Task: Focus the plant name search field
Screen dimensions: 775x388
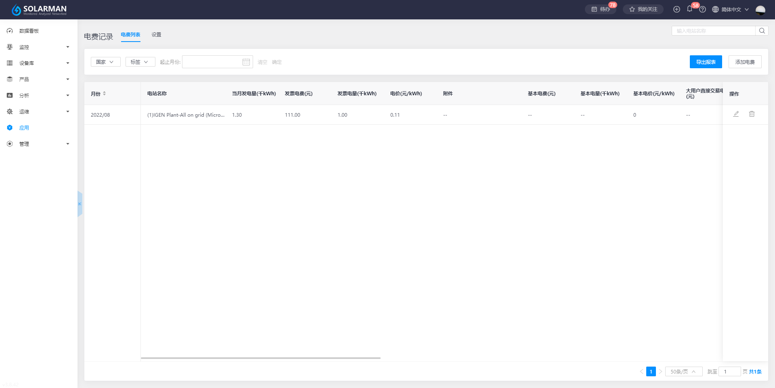Action: coord(713,31)
